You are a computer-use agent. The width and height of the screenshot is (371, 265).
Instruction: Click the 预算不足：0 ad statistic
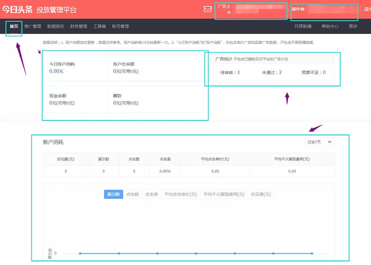(313, 72)
